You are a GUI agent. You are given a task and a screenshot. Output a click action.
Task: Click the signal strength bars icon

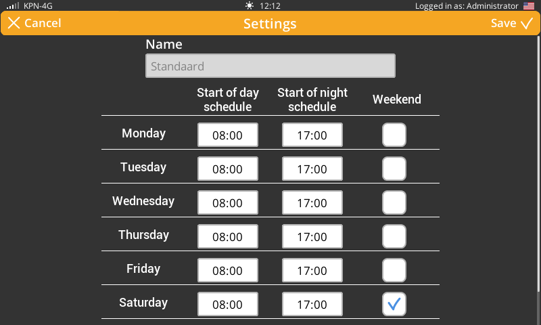(x=13, y=5)
